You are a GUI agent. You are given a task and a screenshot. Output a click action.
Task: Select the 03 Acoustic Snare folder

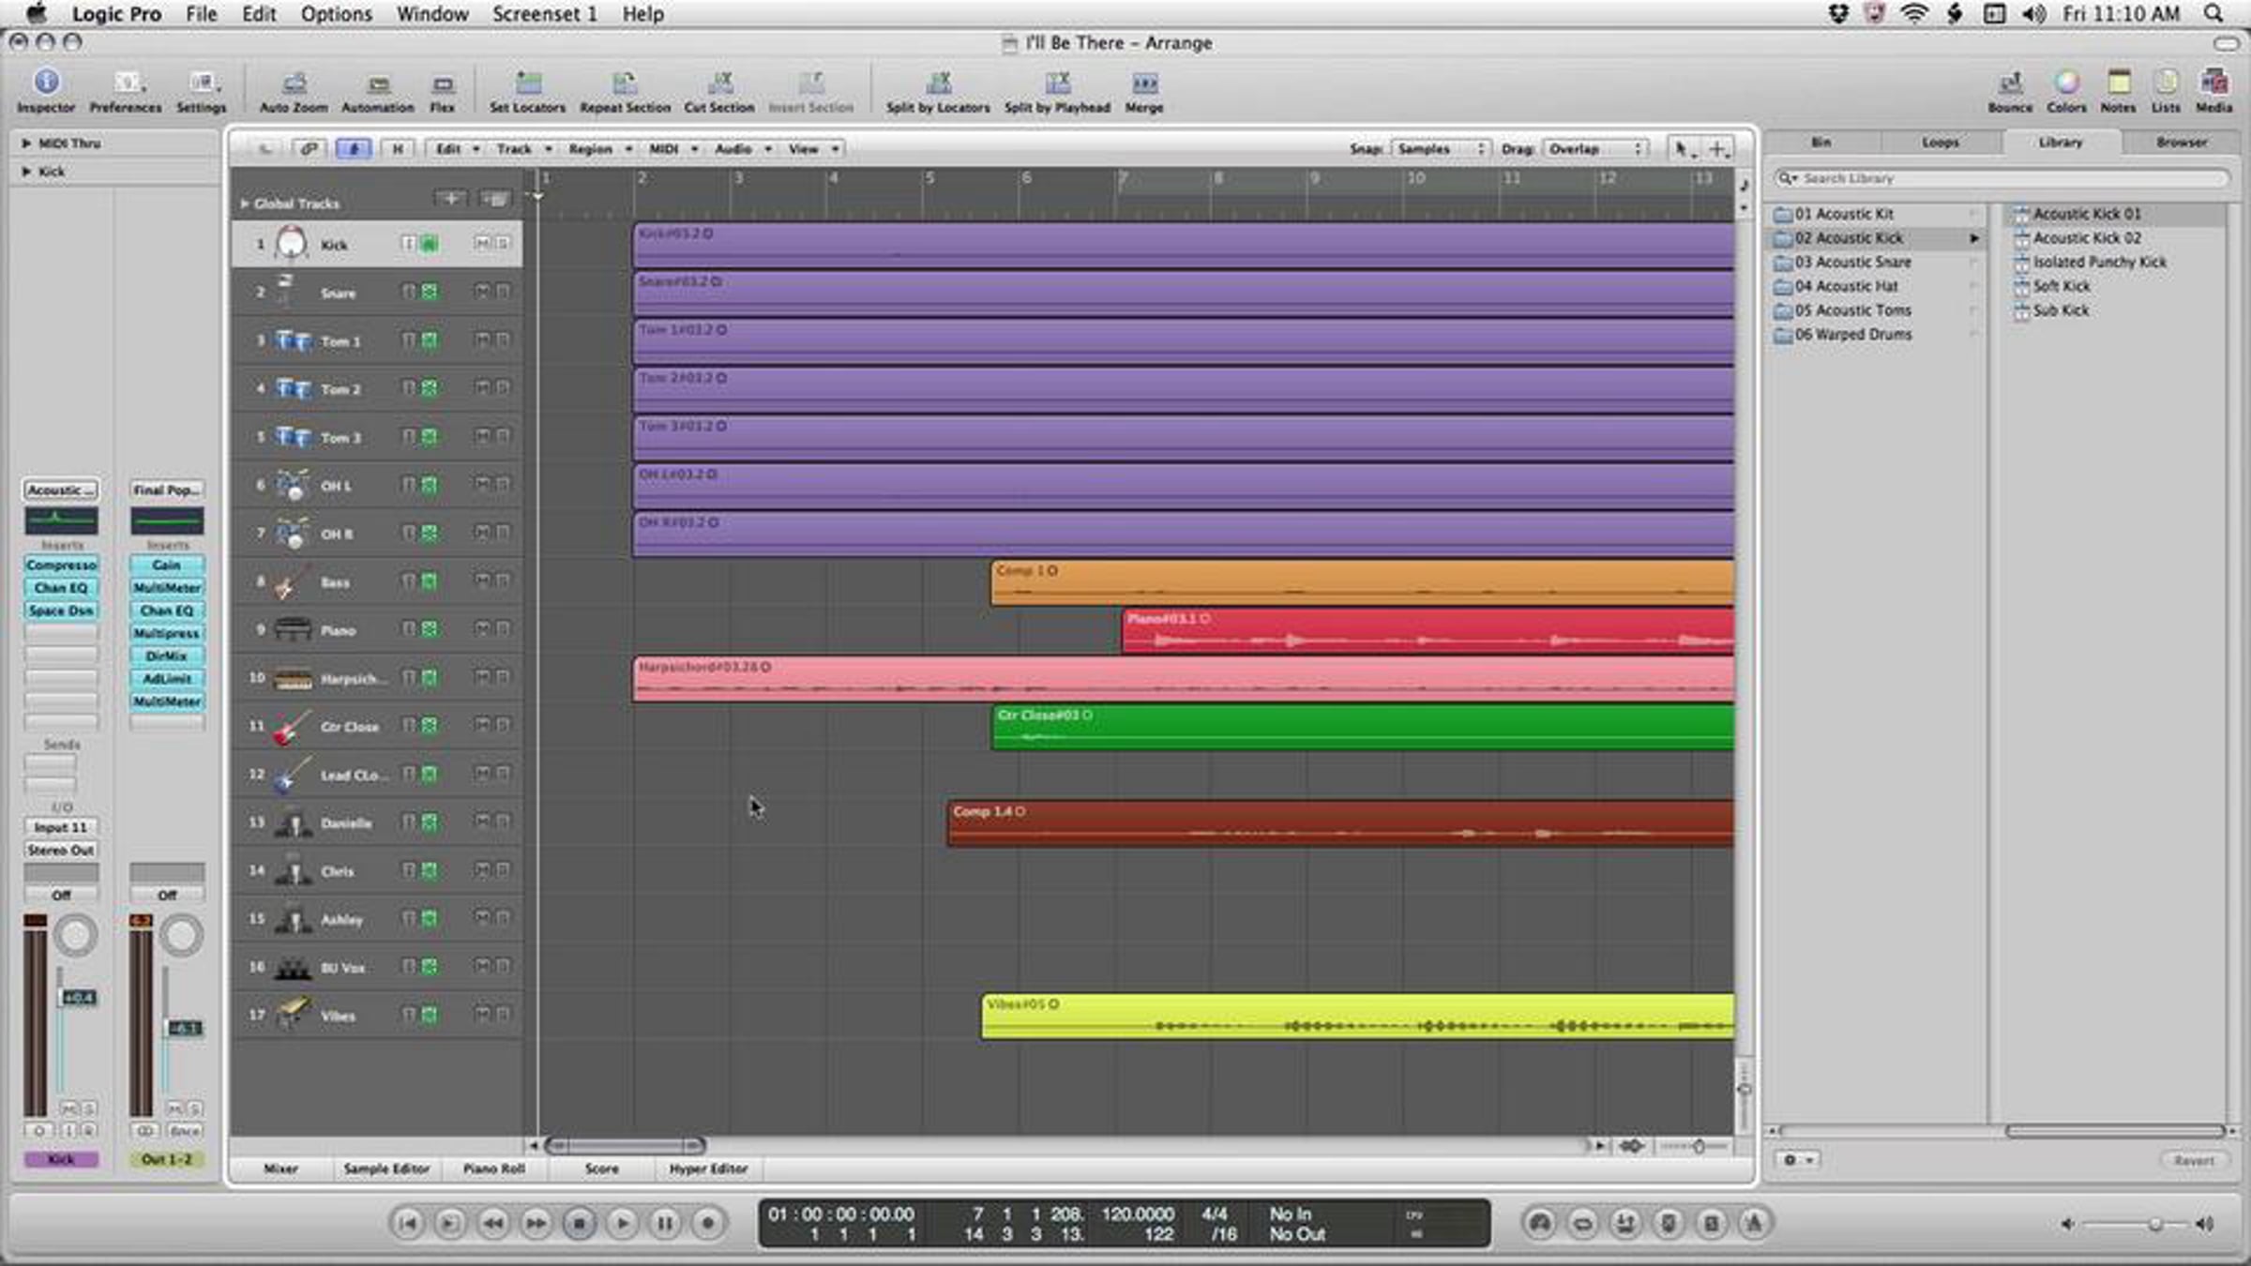pyautogui.click(x=1852, y=263)
